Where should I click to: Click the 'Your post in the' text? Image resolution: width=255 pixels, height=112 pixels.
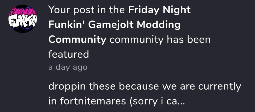[87, 10]
